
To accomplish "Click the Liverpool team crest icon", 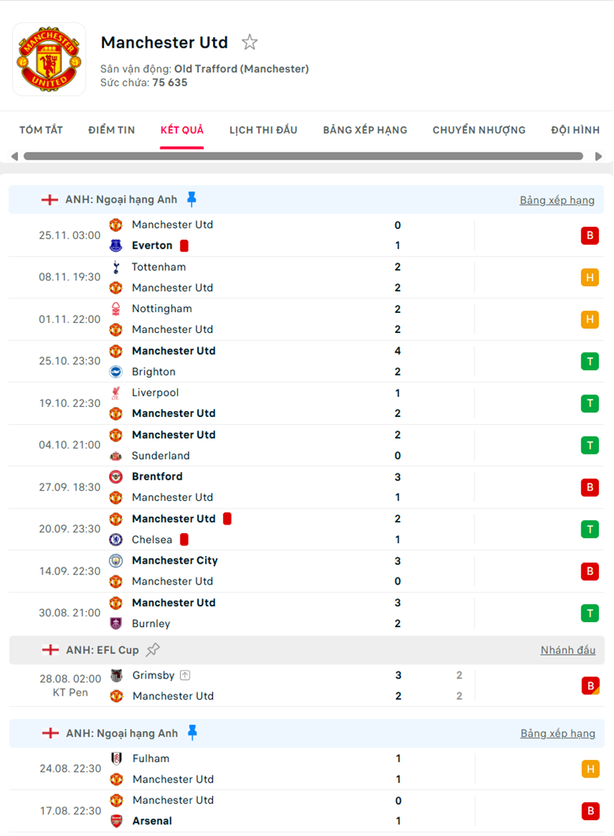I will tap(116, 393).
